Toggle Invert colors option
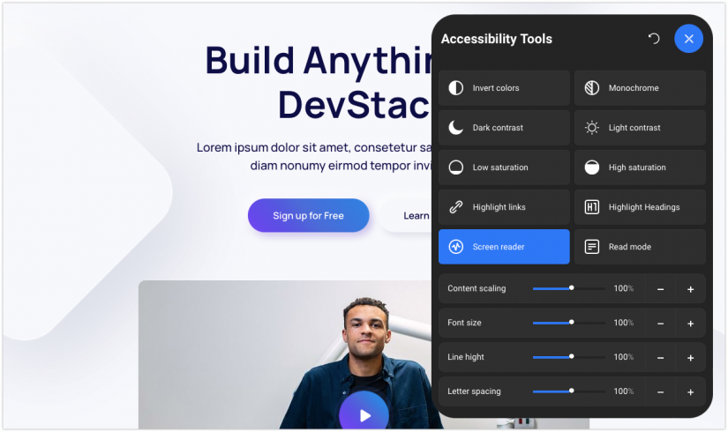Image resolution: width=728 pixels, height=432 pixels. (504, 88)
